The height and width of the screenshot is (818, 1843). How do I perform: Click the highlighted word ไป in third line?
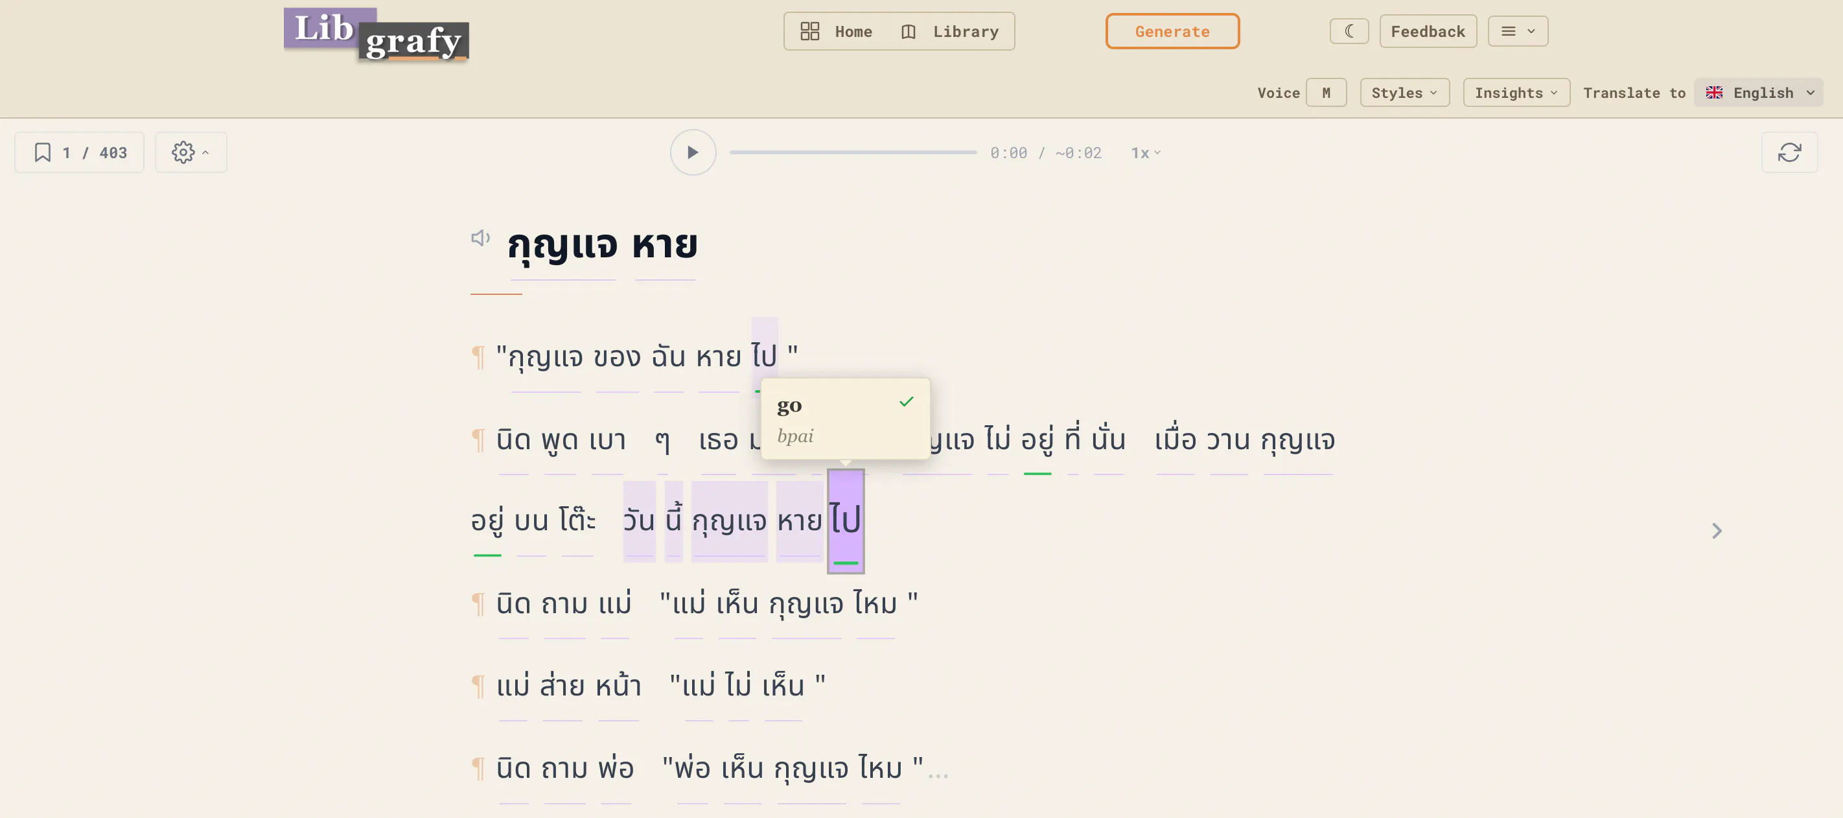click(846, 520)
